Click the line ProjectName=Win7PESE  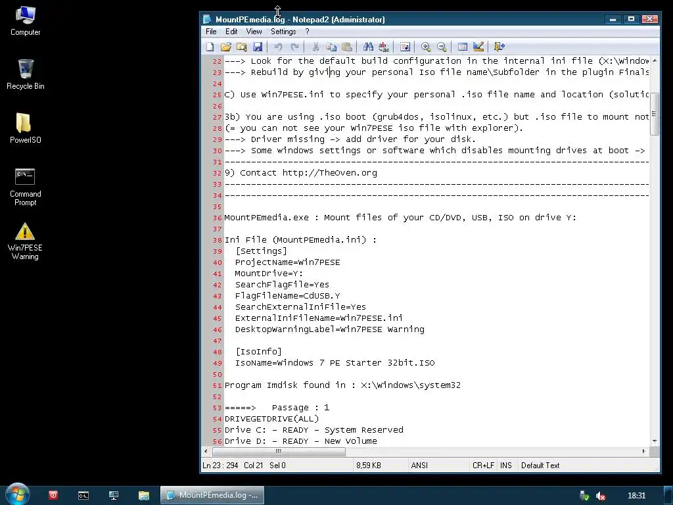coord(287,262)
